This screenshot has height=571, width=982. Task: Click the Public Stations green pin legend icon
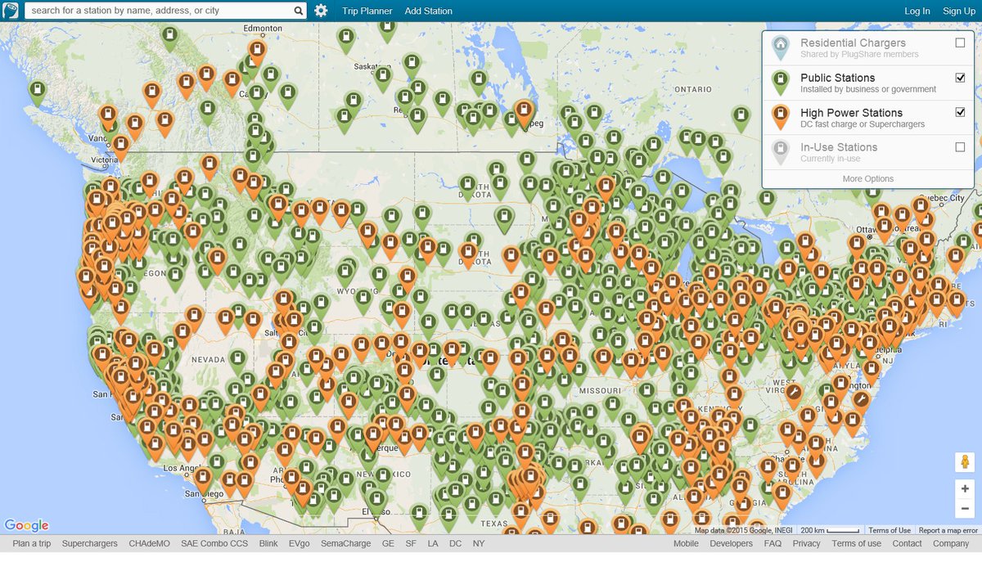click(782, 82)
